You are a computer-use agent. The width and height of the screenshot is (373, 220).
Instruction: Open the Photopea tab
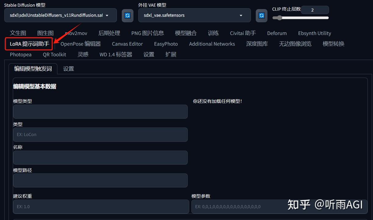[x=20, y=54]
